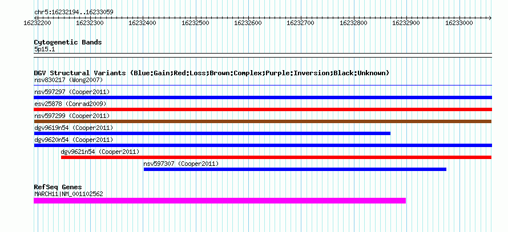Open variant esv25878 (Conrad2009) label

tap(70, 104)
